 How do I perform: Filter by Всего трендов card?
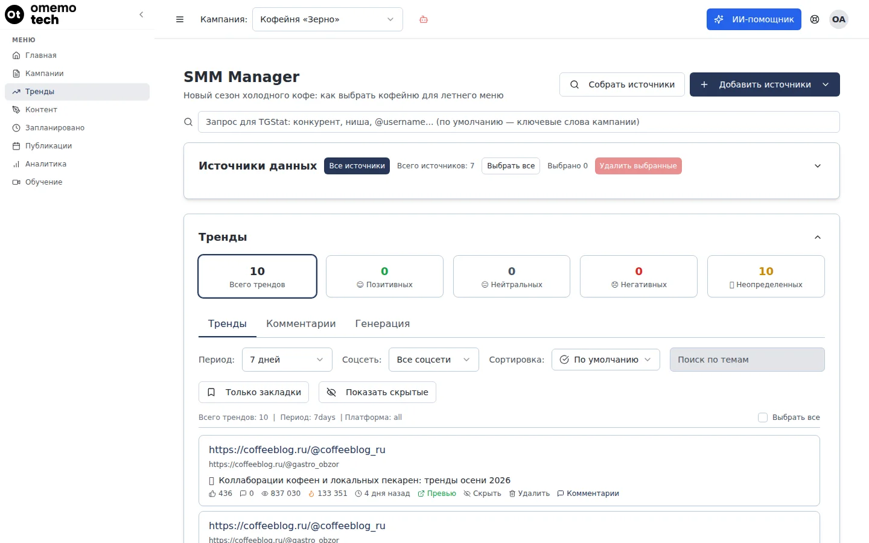point(257,276)
